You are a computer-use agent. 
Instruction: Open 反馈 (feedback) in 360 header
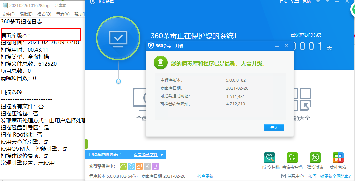pyautogui.click(x=307, y=1)
